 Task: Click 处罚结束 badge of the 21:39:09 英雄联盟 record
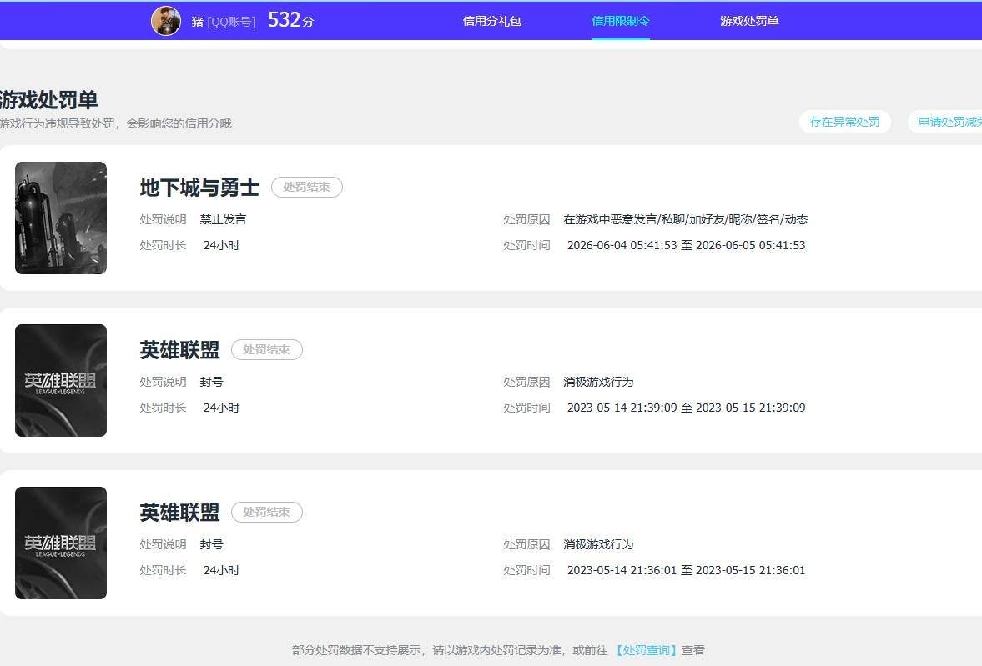(267, 350)
